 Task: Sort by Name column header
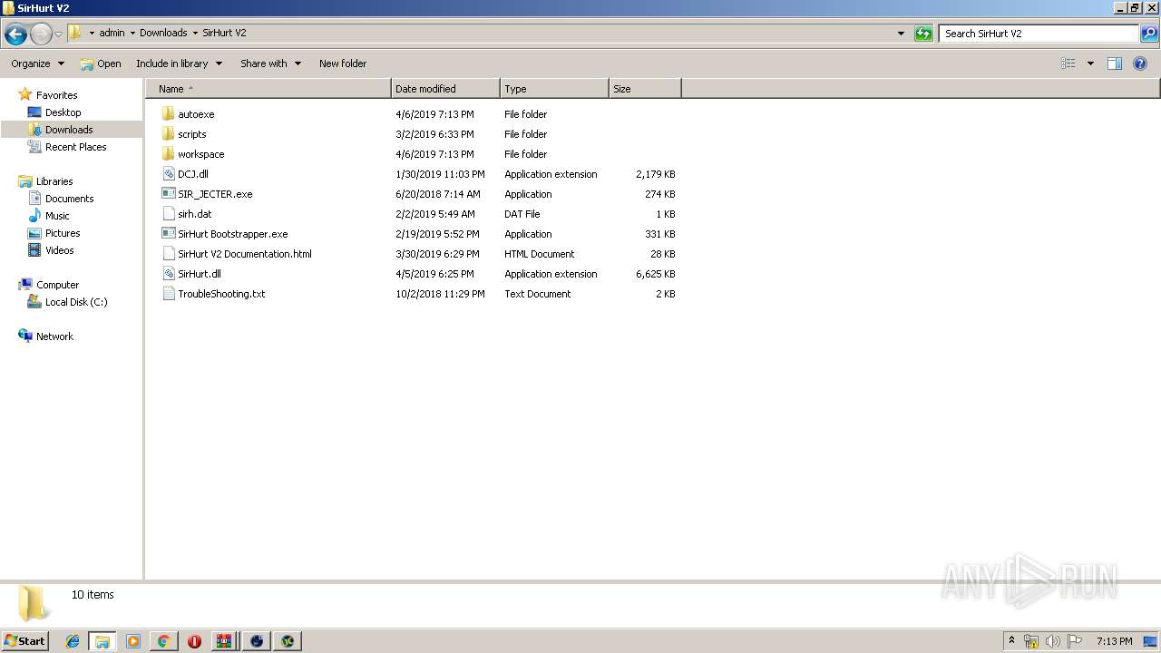click(268, 89)
